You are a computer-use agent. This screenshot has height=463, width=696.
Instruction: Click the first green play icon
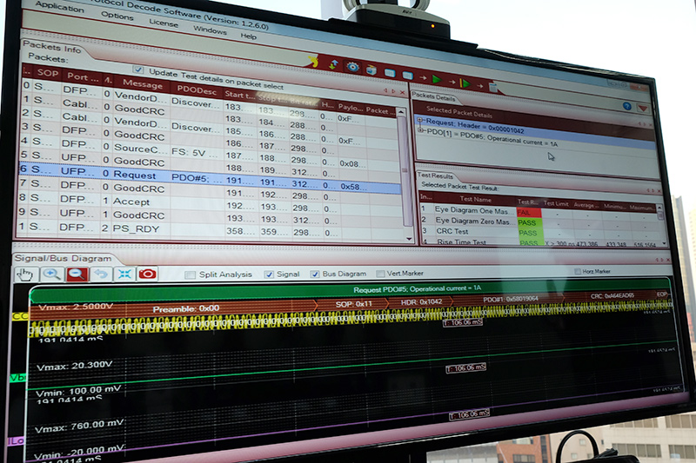tap(437, 79)
